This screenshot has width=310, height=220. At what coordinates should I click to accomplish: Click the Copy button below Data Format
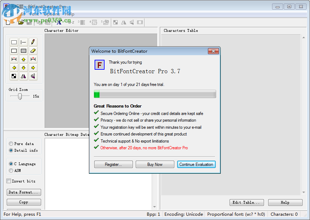click(x=24, y=202)
